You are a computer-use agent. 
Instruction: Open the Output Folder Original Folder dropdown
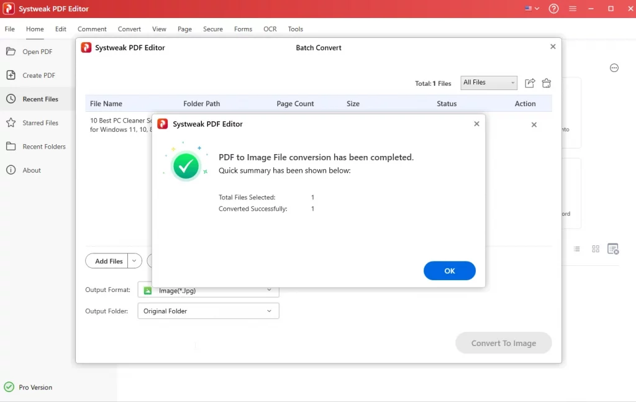[208, 311]
